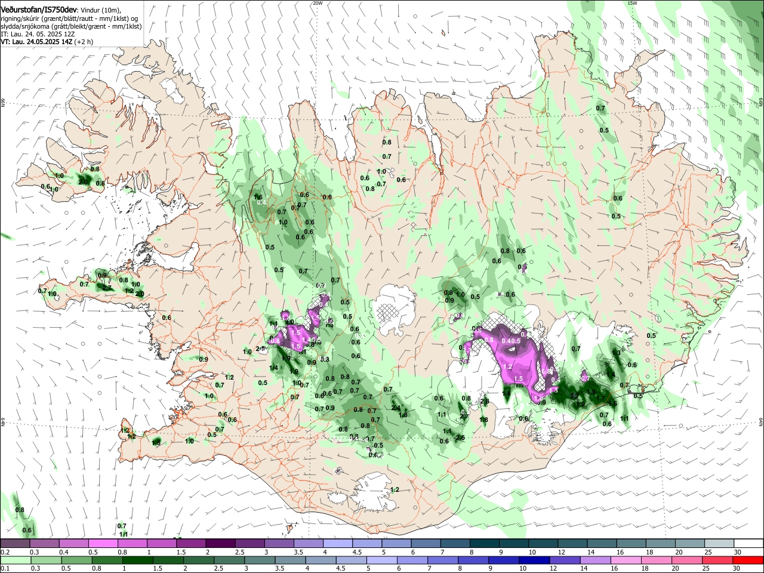Pick the bright pink 0.5–0.8 snow swatch
This screenshot has width=764, height=573.
[103, 544]
